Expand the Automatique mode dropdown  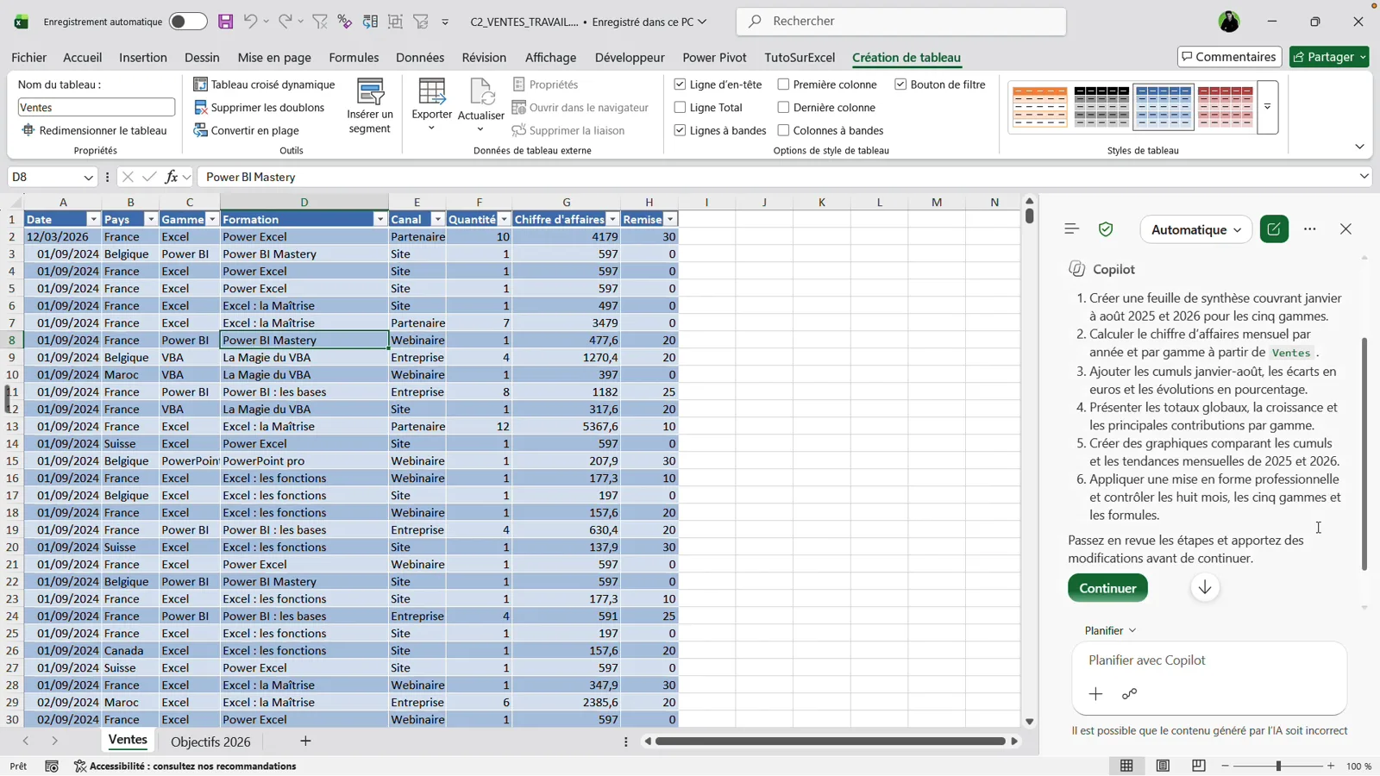point(1196,229)
